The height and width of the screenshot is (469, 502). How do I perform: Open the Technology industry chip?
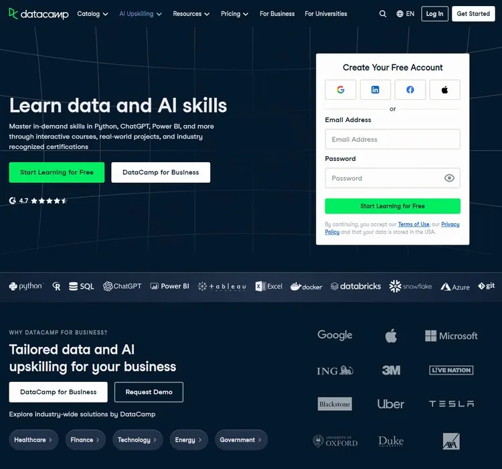(x=137, y=440)
